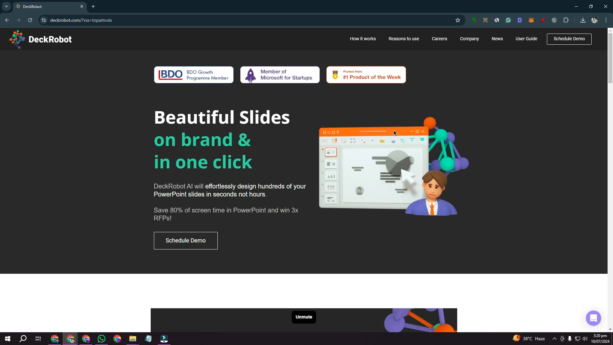This screenshot has width=613, height=345.
Task: Open the BDO Growth Programme Member badge
Action: coord(193,75)
